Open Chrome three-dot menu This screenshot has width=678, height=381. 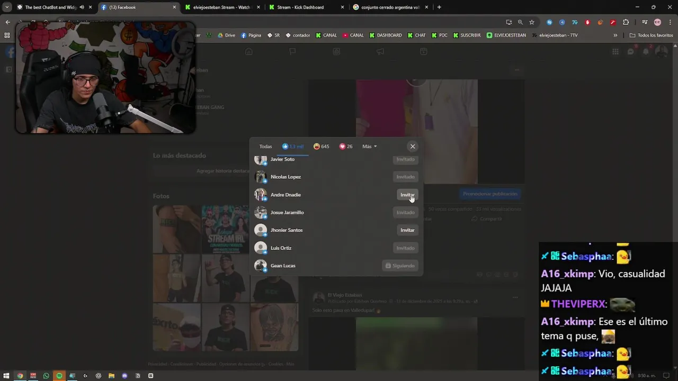[x=670, y=22]
